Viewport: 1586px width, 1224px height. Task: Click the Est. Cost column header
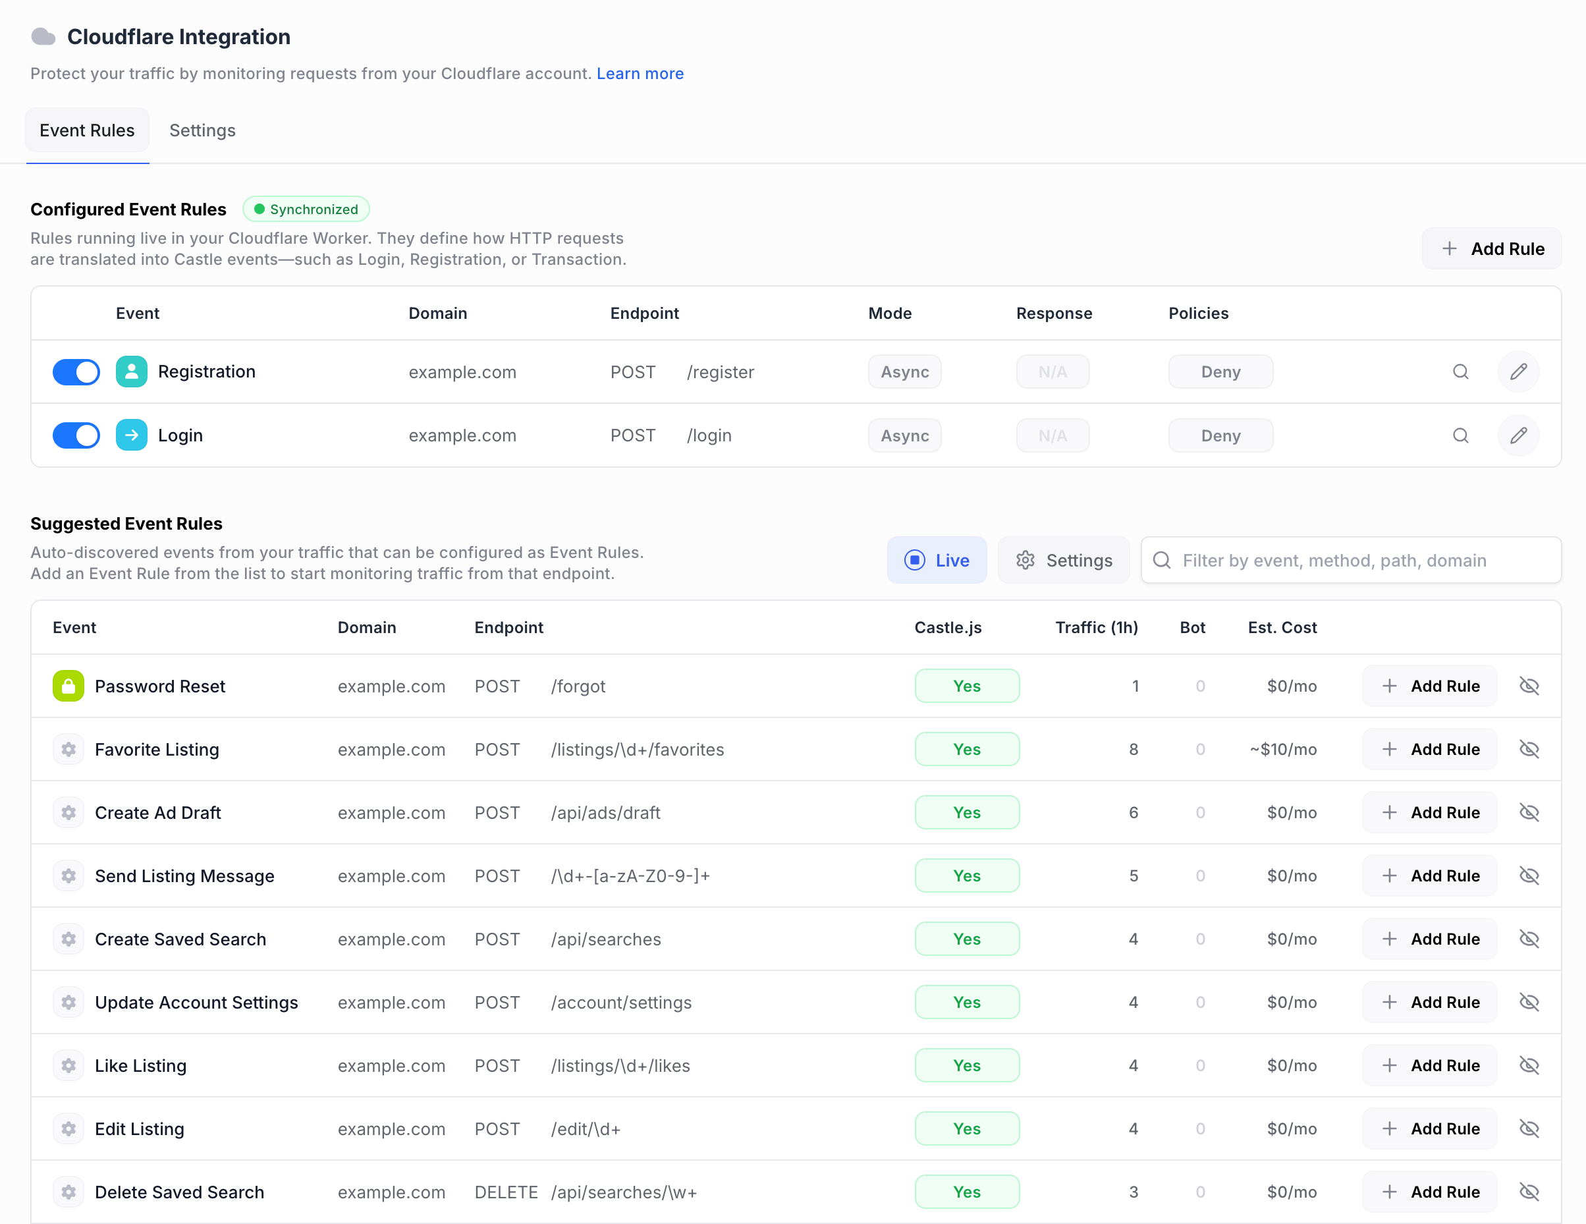point(1282,628)
